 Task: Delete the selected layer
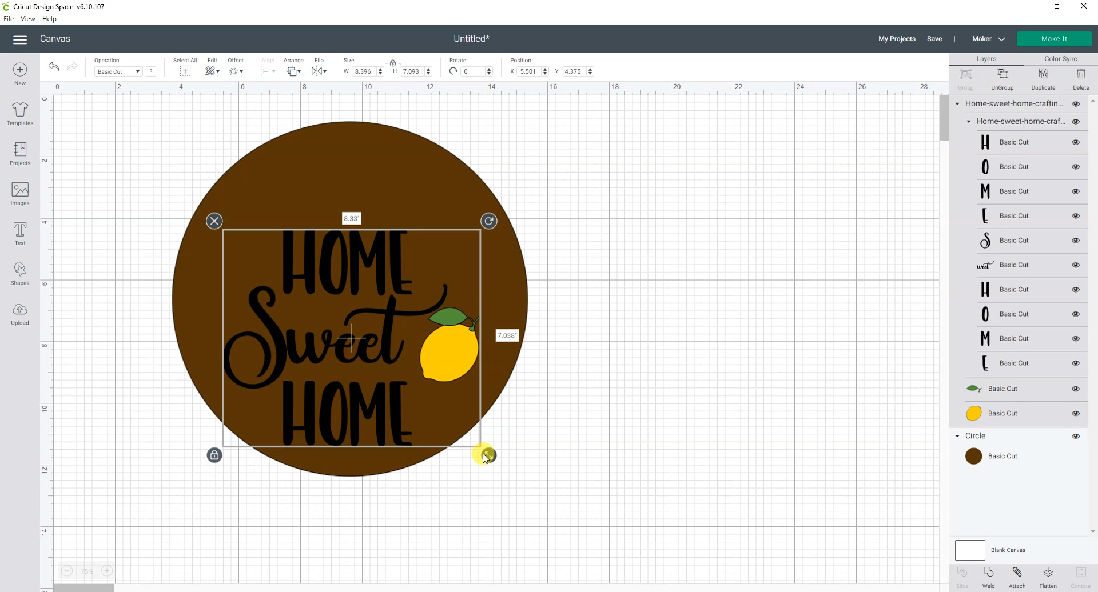[x=1081, y=79]
